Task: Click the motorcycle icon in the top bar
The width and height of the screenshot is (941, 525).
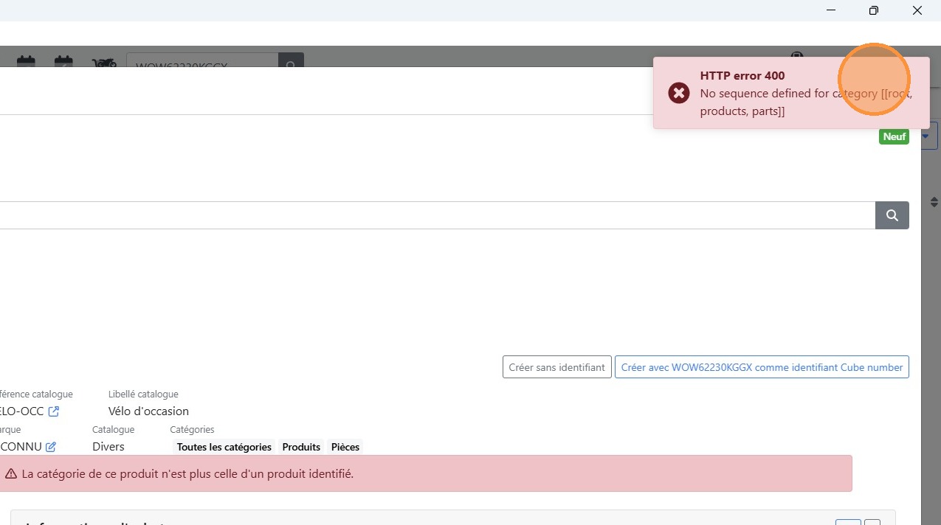Action: (x=104, y=63)
